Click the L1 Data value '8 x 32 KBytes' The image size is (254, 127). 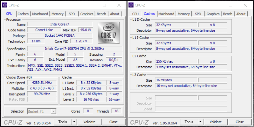[x=91, y=83]
